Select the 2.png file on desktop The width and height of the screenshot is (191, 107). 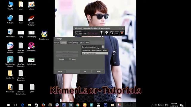(x=21, y=34)
